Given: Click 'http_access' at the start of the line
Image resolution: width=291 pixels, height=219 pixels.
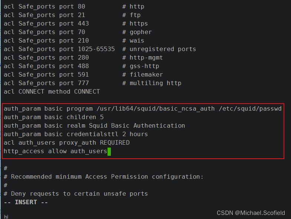Looking at the screenshot, I should pyautogui.click(x=24, y=151).
